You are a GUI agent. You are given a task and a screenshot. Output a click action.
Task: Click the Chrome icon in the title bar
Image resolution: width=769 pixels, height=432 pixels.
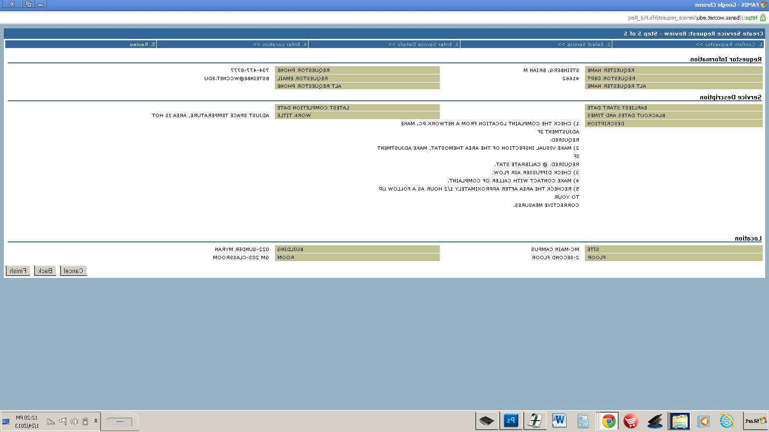(764, 4)
